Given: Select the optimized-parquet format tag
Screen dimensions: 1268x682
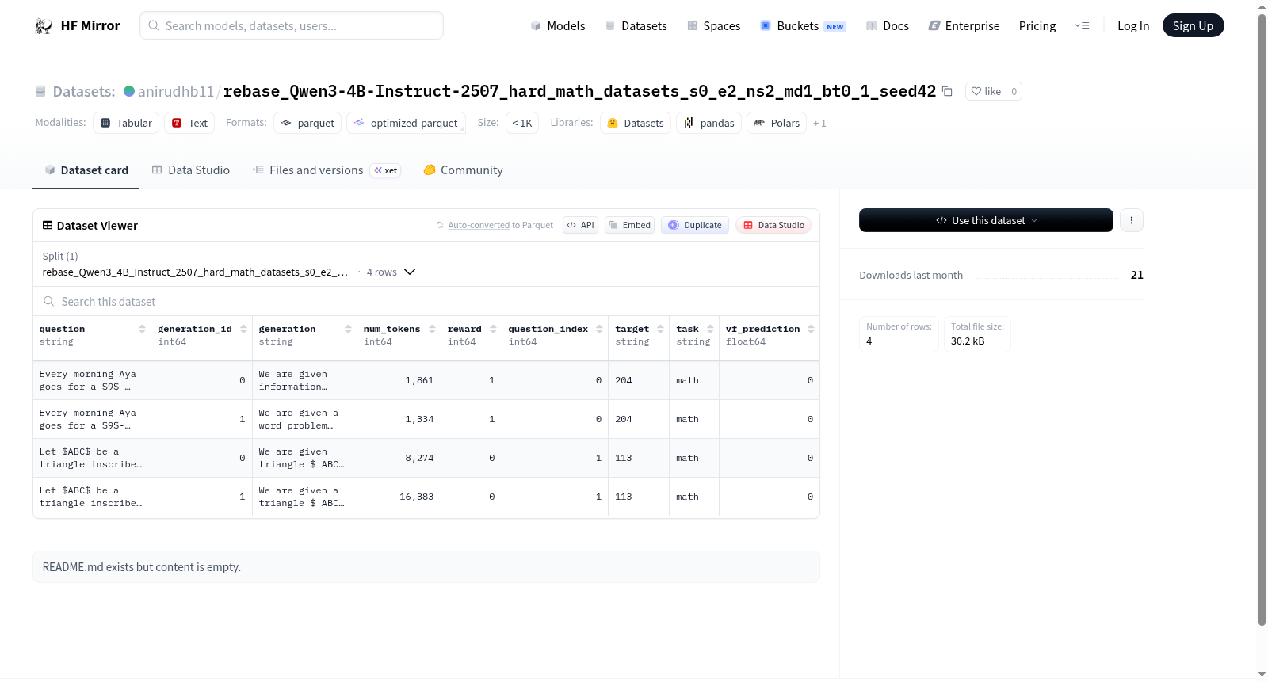Looking at the screenshot, I should [x=406, y=123].
